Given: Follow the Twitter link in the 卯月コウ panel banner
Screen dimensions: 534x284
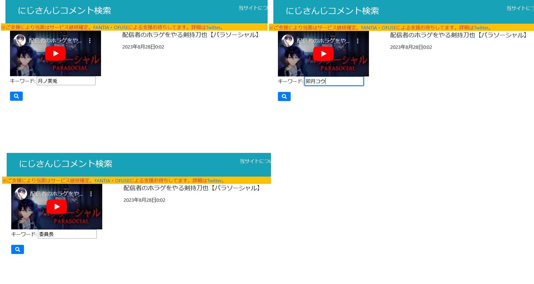Looking at the screenshot, I should click(x=481, y=28).
